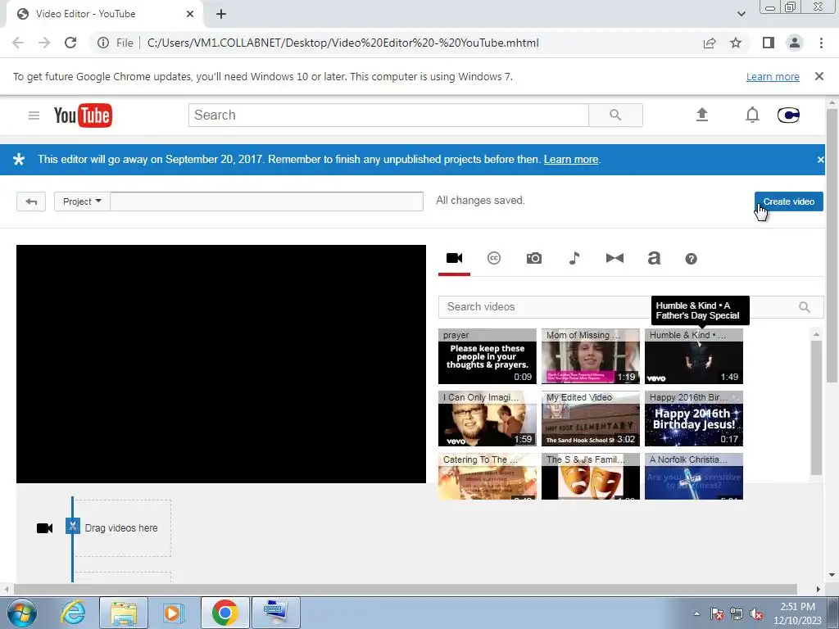Click the YouTube logo
Image resolution: width=839 pixels, height=629 pixels.
tap(83, 115)
